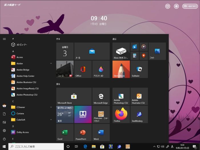Show hidden system tray icons
The height and width of the screenshot is (150, 200).
point(154,147)
